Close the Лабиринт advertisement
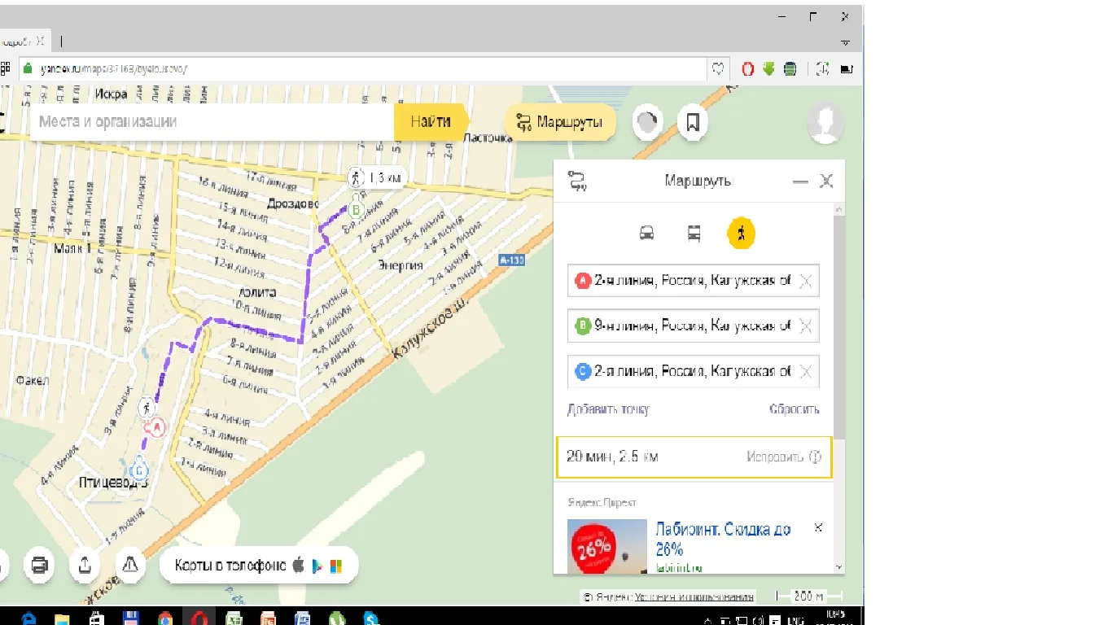Viewport: 1112px width, 625px height. (818, 528)
